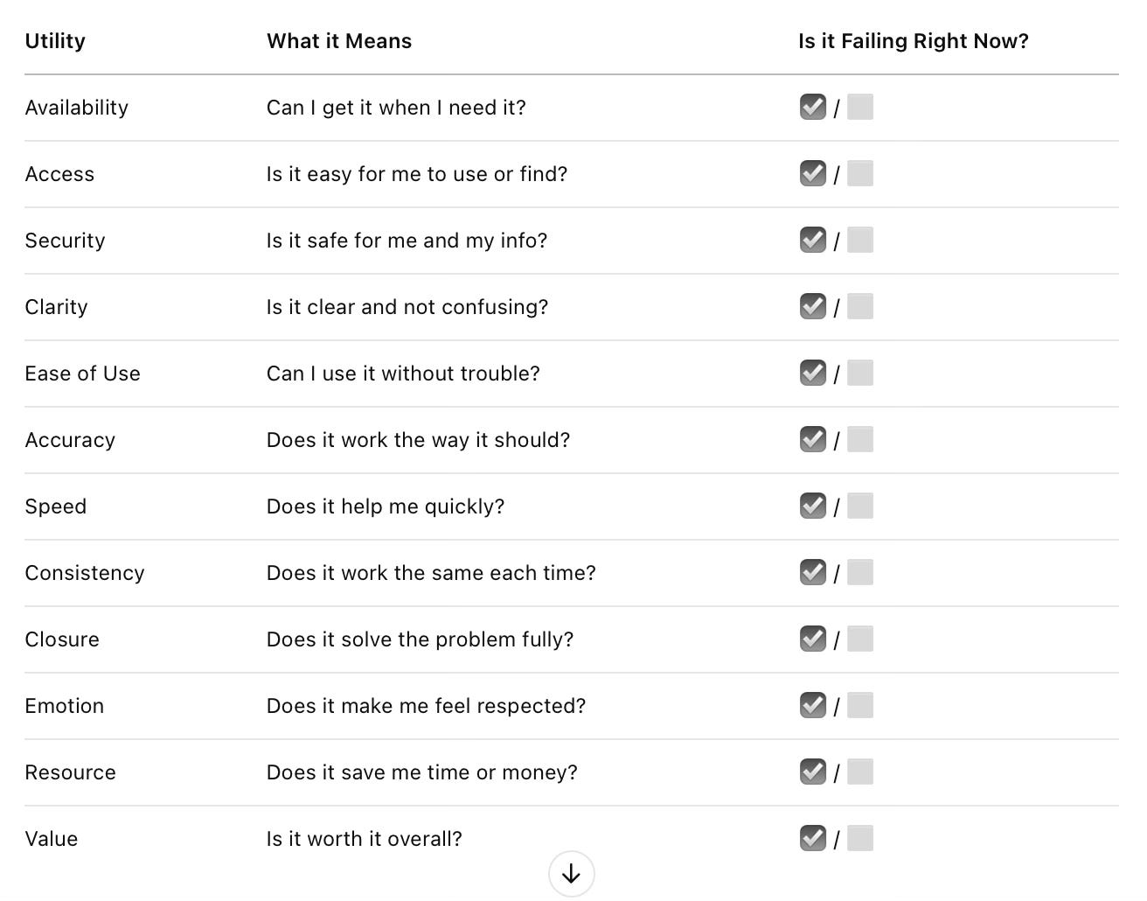The height and width of the screenshot is (901, 1147).
Task: Toggle the checked box for Value
Action: tap(813, 838)
